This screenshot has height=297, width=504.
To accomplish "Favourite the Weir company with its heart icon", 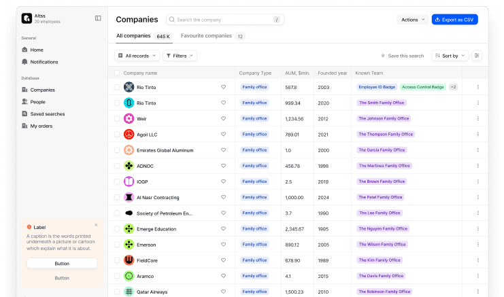I will (223, 118).
